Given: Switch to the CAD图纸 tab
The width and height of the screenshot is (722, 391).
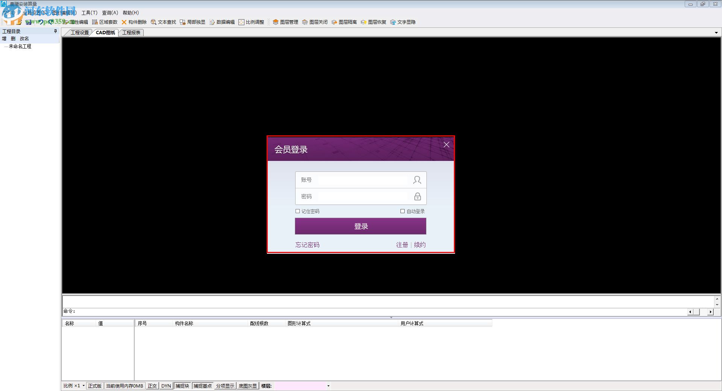Looking at the screenshot, I should coord(105,33).
